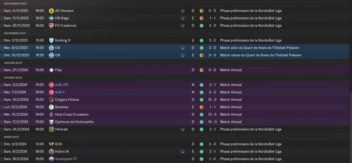Click the Hillerød club logo

51,129
